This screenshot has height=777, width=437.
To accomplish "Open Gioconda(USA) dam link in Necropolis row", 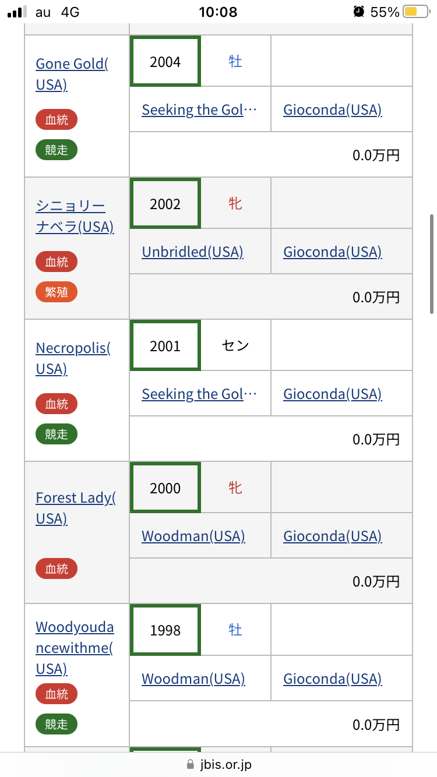I will (x=332, y=394).
